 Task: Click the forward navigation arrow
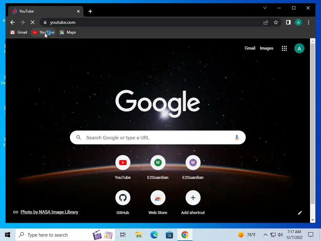pos(23,22)
